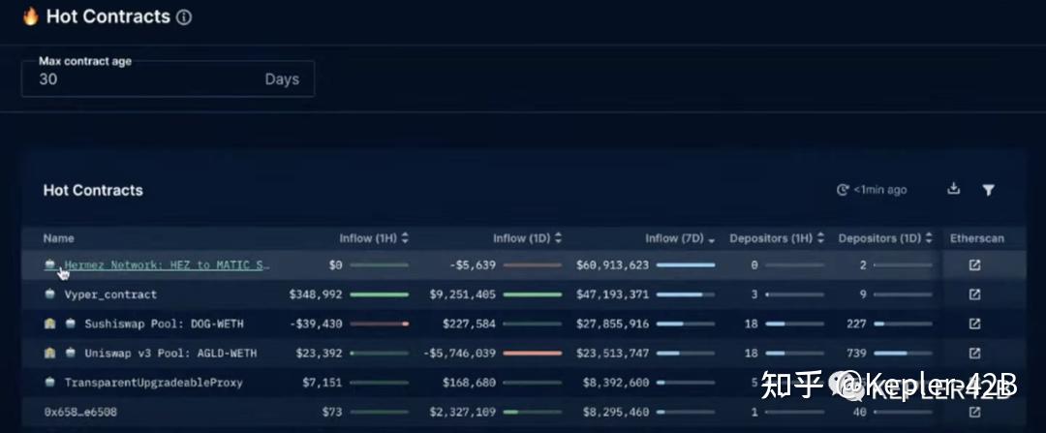Click the Name column header
This screenshot has width=1046, height=433.
[x=59, y=238]
